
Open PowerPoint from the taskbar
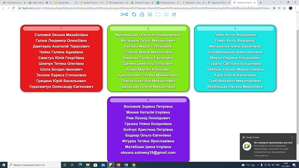click(x=119, y=165)
